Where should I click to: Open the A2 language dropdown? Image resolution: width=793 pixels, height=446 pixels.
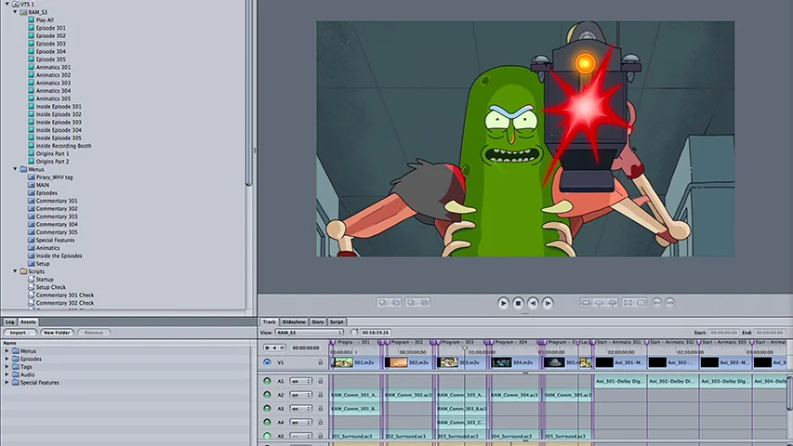(x=301, y=394)
